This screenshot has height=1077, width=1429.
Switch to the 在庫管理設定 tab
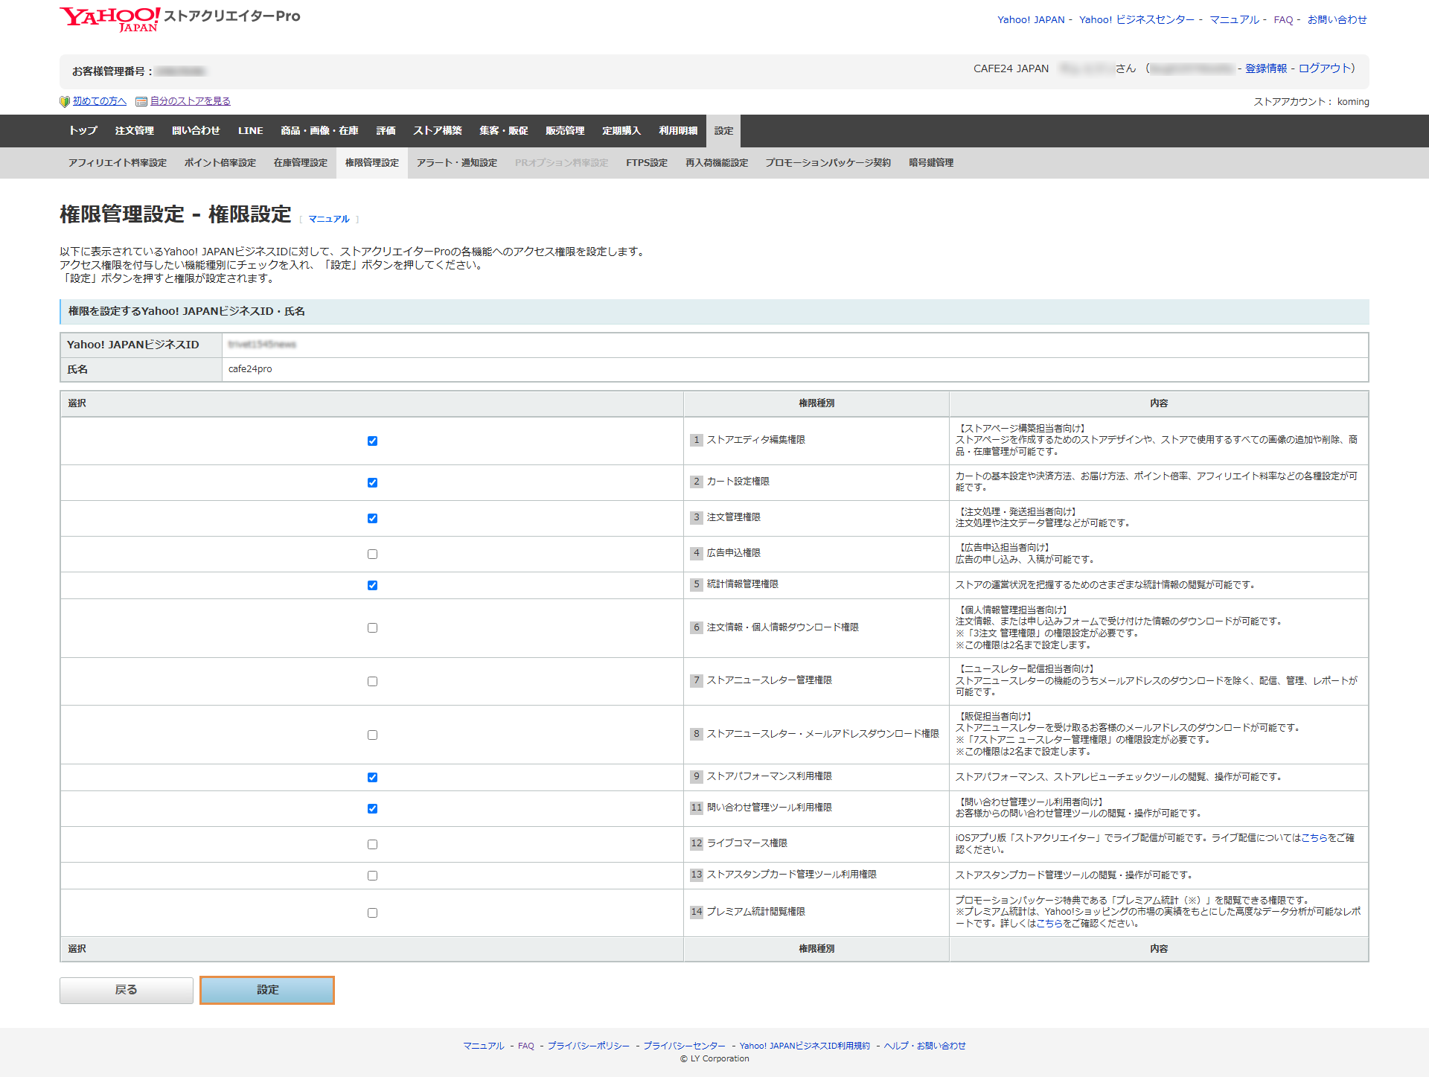[300, 162]
